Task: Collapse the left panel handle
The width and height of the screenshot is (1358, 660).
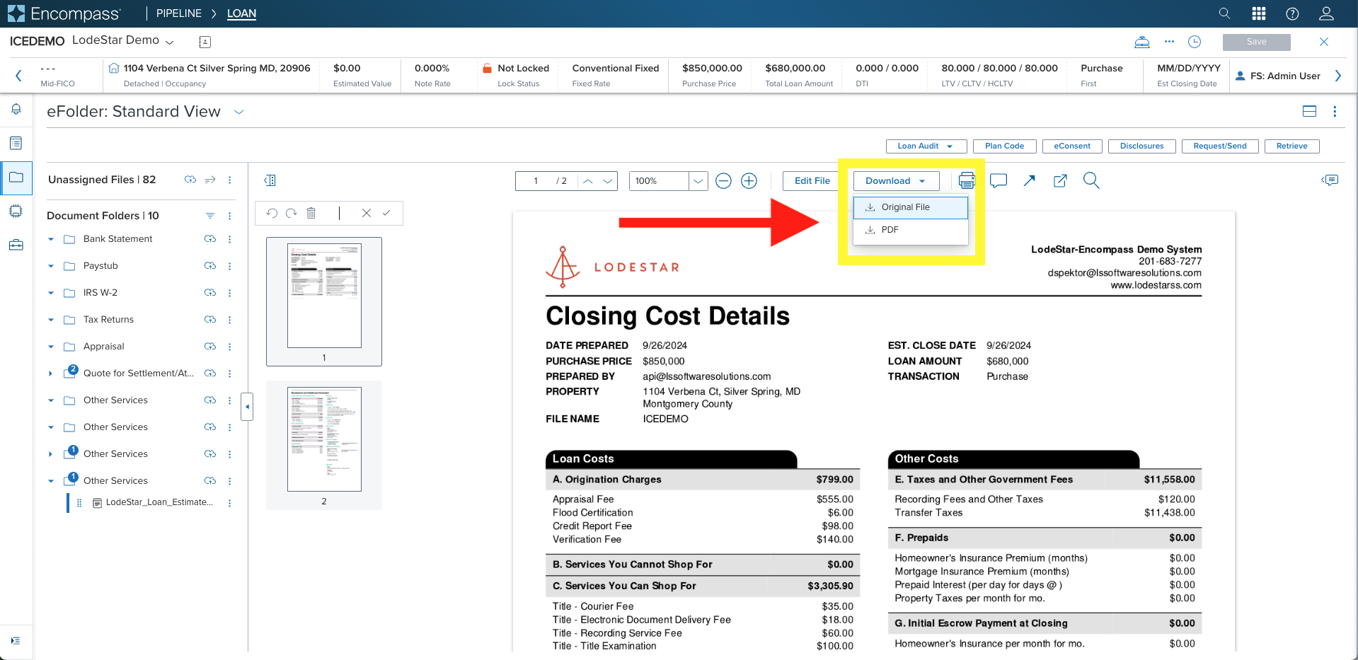Action: [247, 407]
